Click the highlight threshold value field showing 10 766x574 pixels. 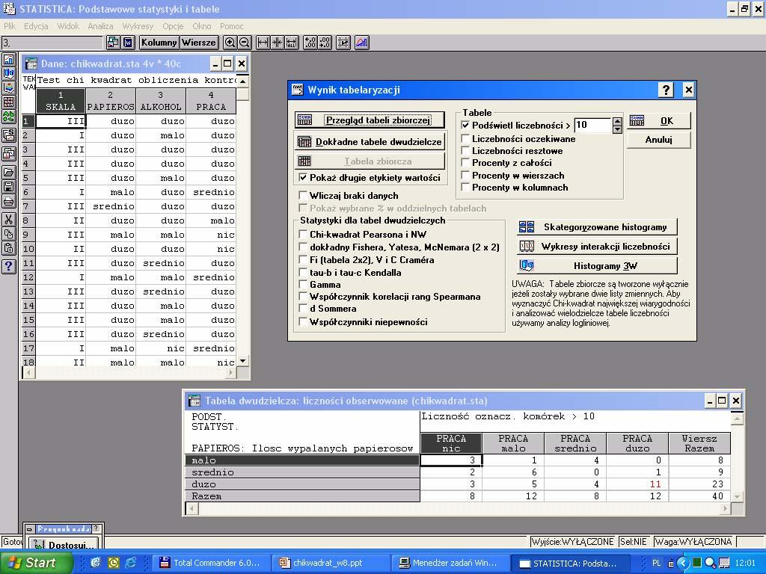click(592, 126)
